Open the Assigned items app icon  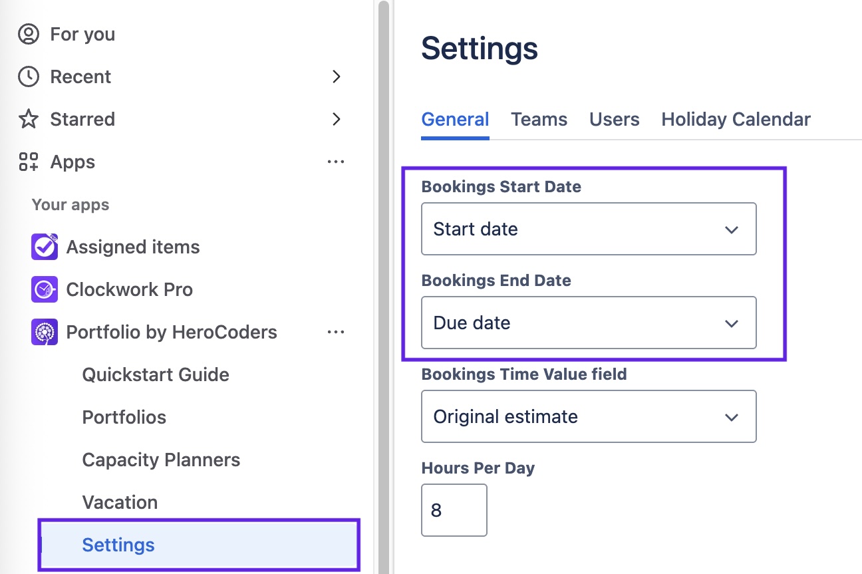[45, 247]
